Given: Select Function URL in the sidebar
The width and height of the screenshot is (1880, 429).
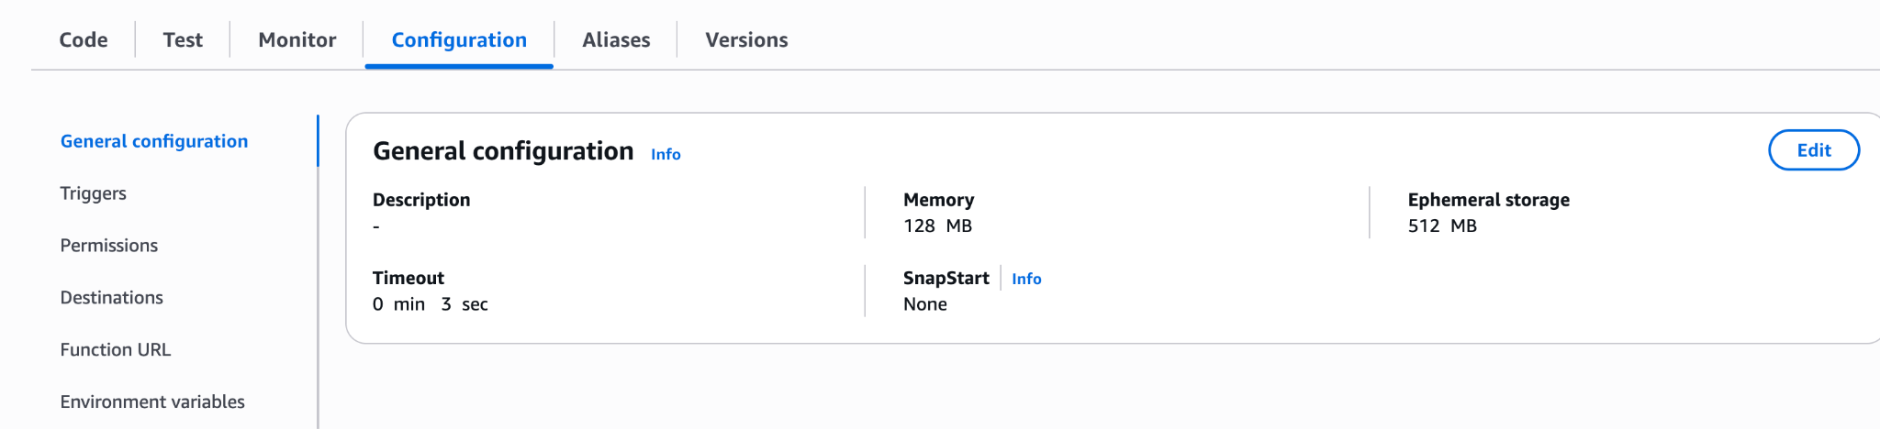Looking at the screenshot, I should 115,350.
